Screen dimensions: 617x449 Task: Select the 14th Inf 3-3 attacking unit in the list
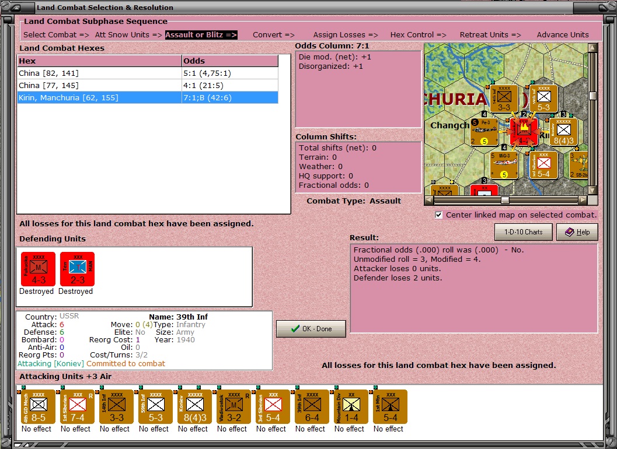[117, 406]
